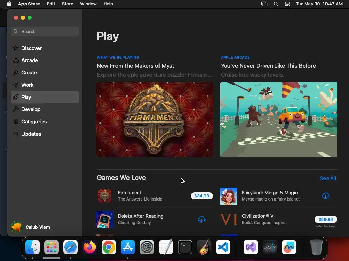Screen dimensions: 349x261
Task: Open the Discover section star icon
Action: pos(16,48)
